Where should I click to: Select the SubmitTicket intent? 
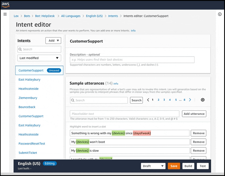[28, 153]
